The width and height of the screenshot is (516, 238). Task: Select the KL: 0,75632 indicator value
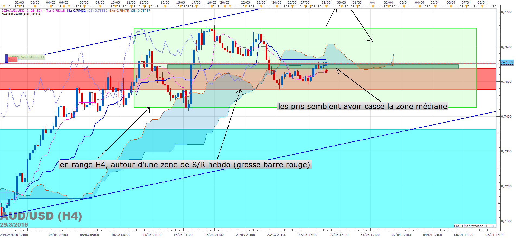pyautogui.click(x=76, y=11)
